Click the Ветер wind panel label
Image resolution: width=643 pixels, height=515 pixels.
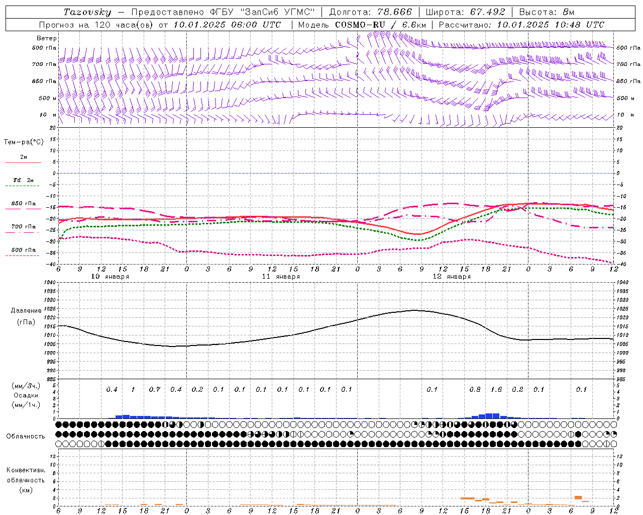click(x=47, y=38)
